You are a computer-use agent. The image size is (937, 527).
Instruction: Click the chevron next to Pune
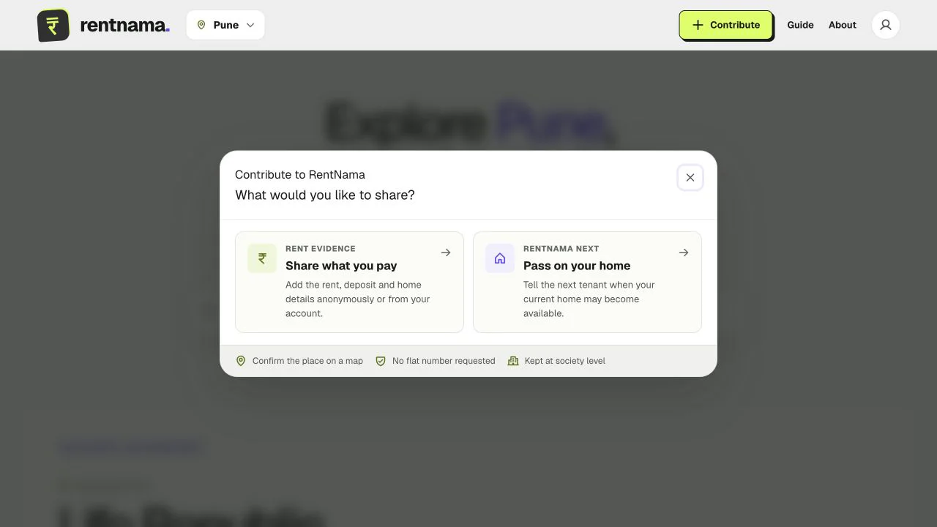(x=250, y=25)
